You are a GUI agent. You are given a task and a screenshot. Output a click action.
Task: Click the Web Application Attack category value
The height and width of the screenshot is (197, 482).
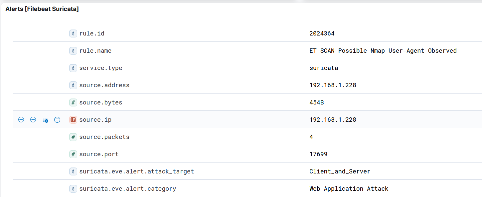(x=349, y=189)
